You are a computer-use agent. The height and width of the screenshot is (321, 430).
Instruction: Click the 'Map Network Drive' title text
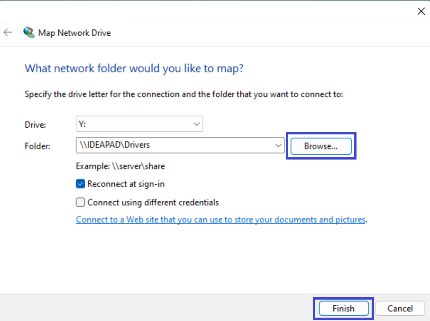pos(74,33)
